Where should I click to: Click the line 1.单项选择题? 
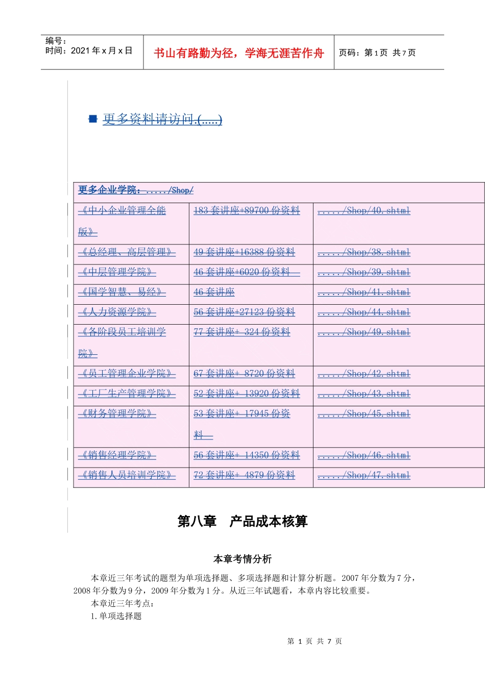point(116,616)
